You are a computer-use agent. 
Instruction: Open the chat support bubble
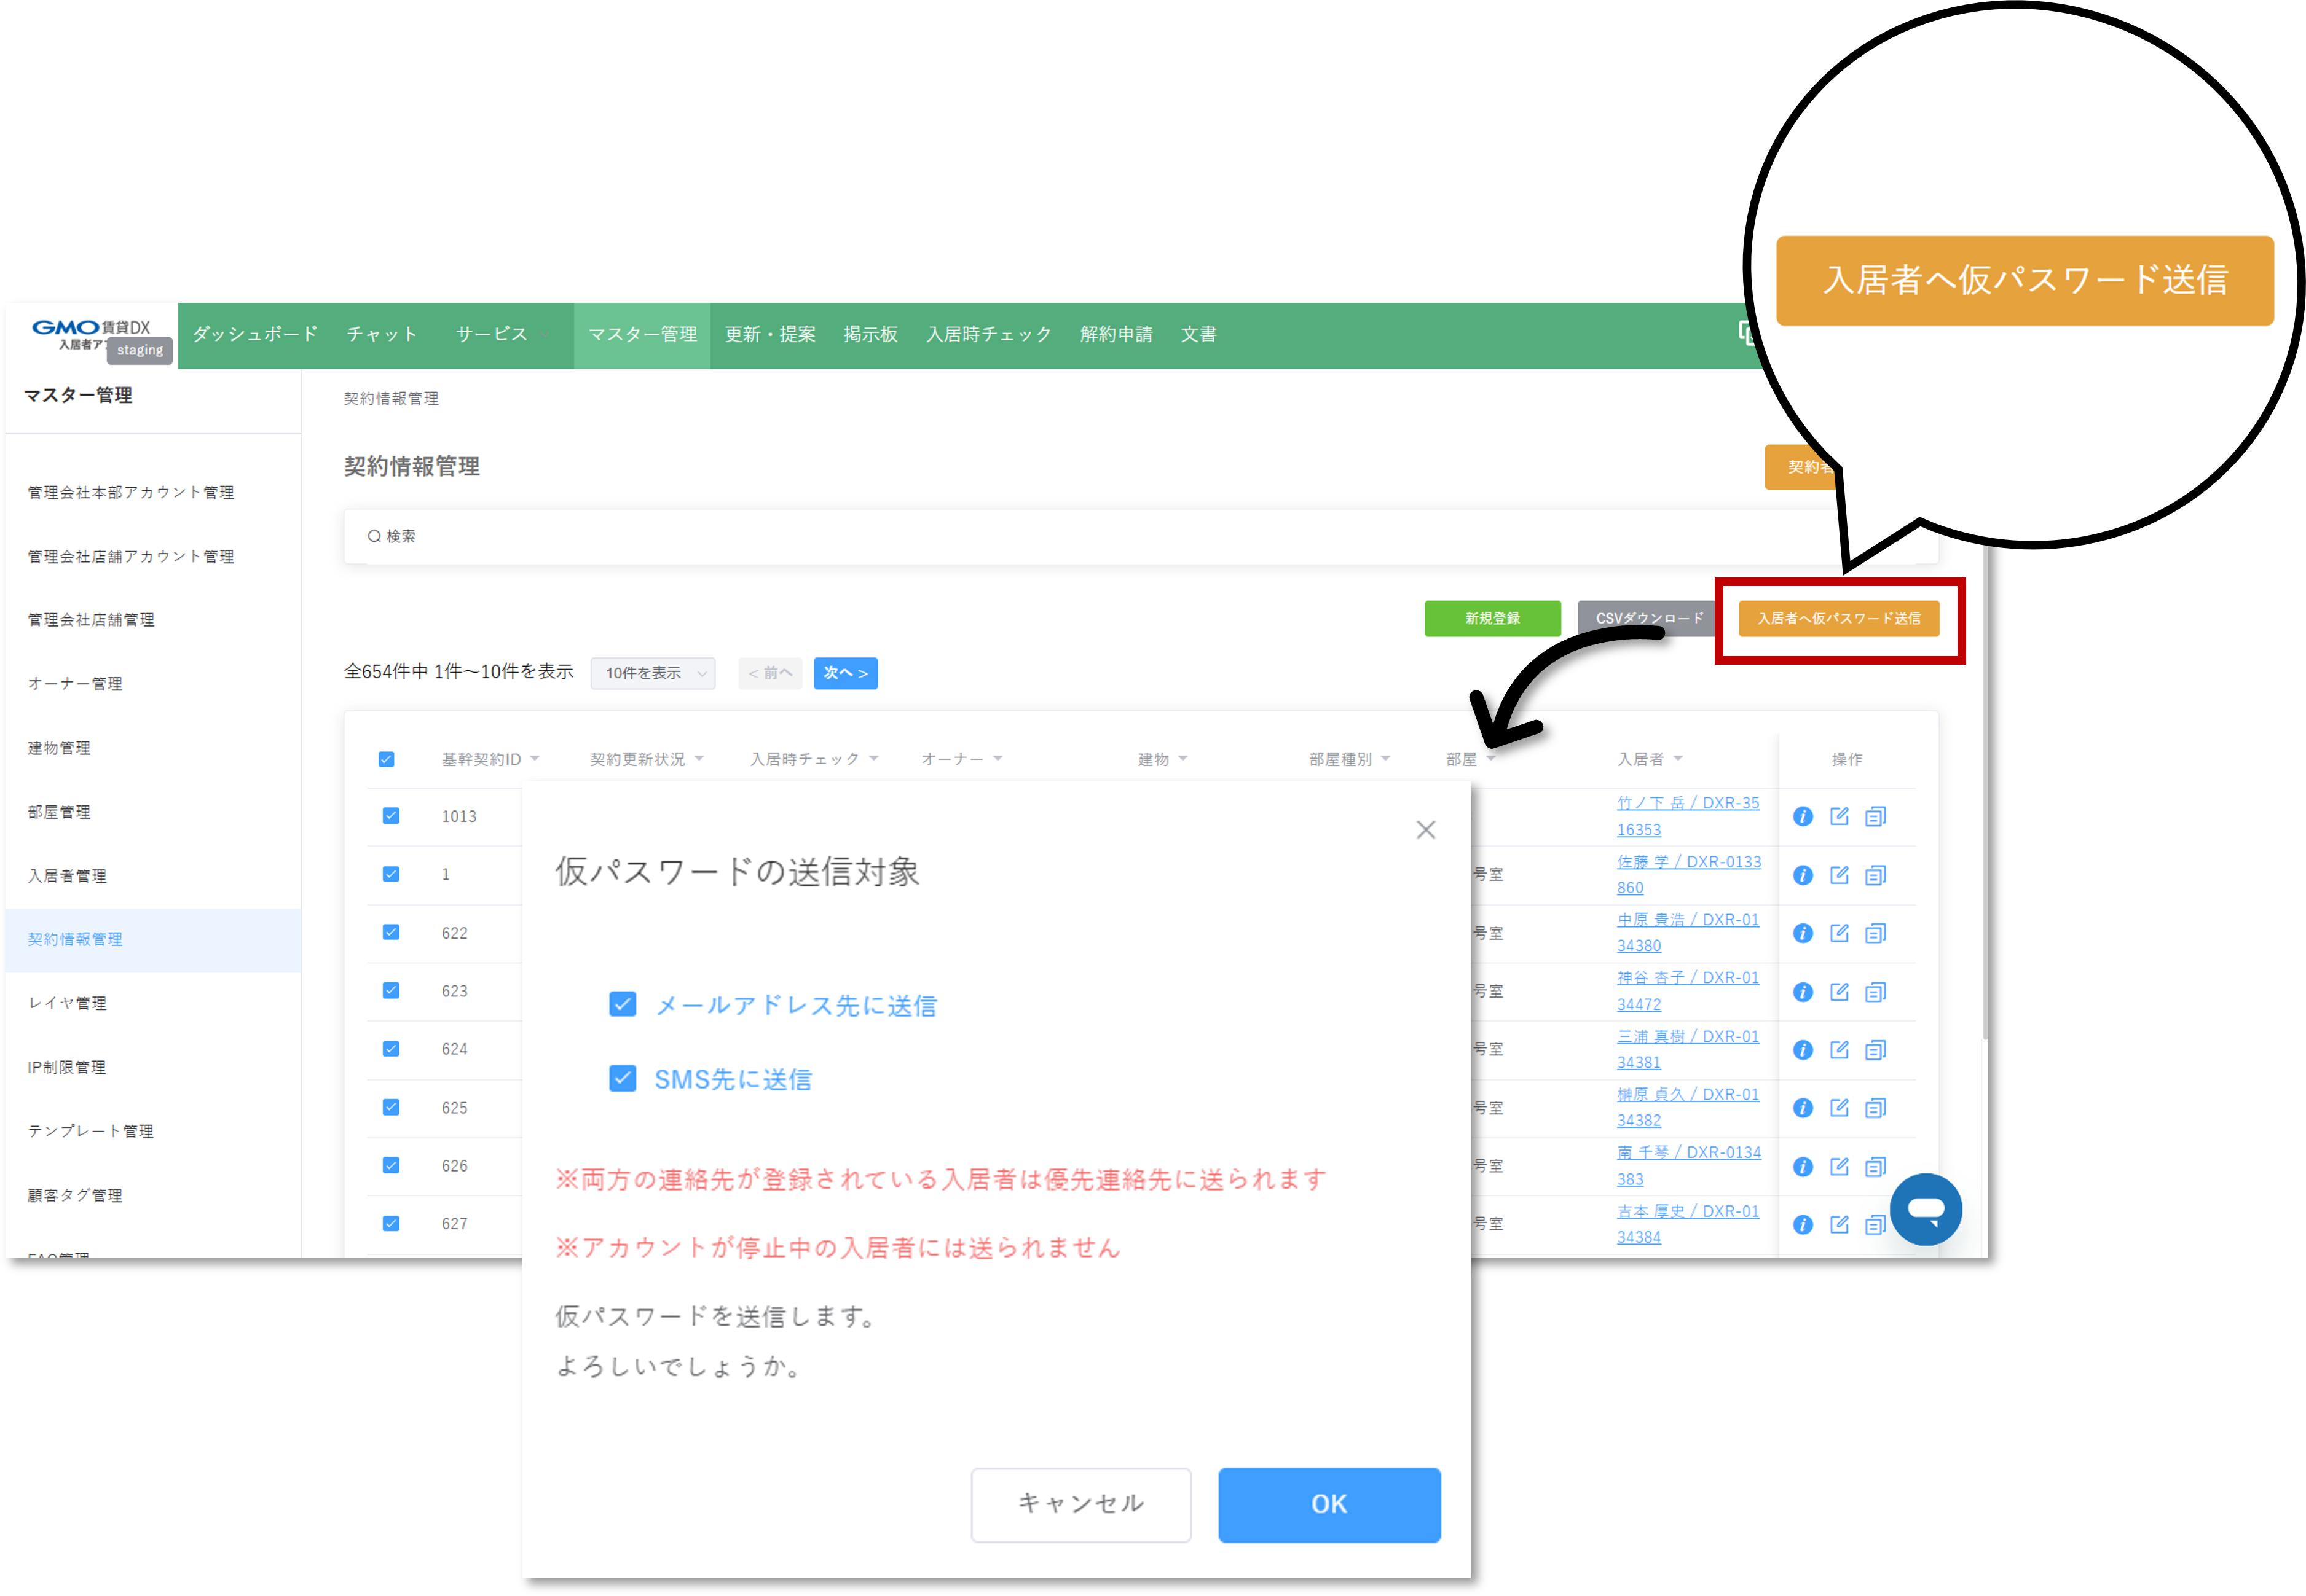point(1926,1209)
